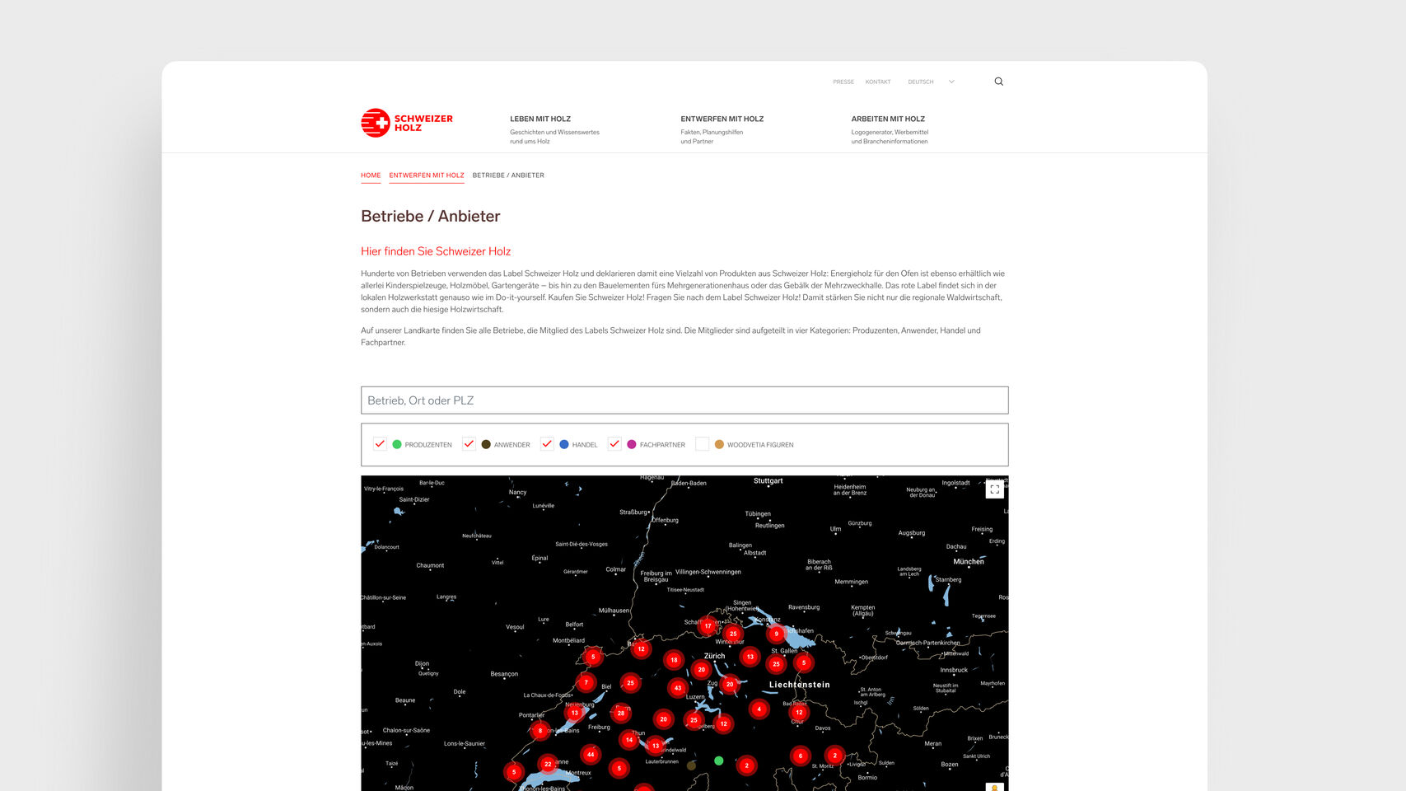Image resolution: width=1406 pixels, height=791 pixels.
Task: Open cluster 5 near St. Gallen
Action: pyautogui.click(x=804, y=662)
